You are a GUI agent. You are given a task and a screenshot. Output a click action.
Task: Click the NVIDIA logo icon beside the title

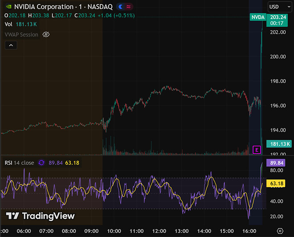(x=8, y=7)
